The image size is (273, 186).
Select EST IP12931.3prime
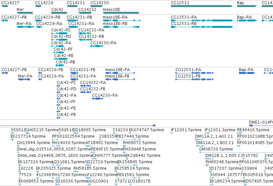point(220,130)
